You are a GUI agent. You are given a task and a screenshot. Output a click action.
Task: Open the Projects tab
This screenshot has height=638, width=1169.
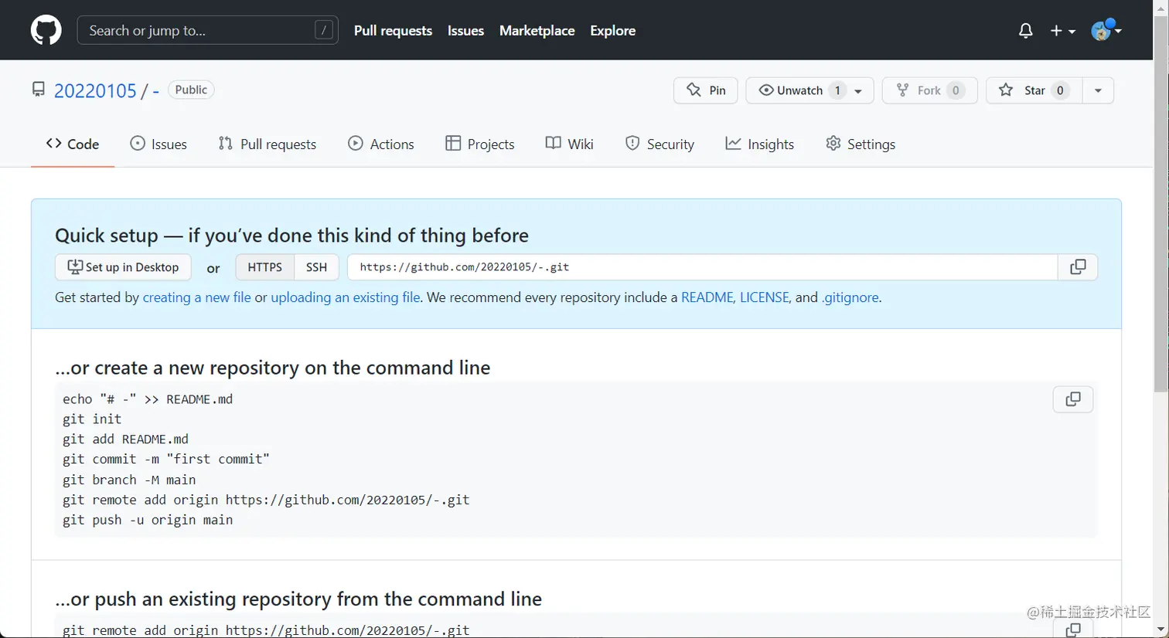[480, 144]
